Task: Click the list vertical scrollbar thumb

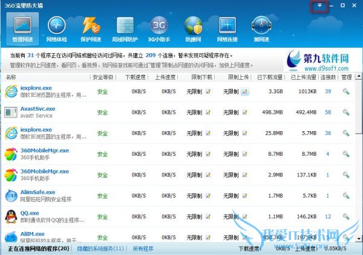Action: point(359,106)
